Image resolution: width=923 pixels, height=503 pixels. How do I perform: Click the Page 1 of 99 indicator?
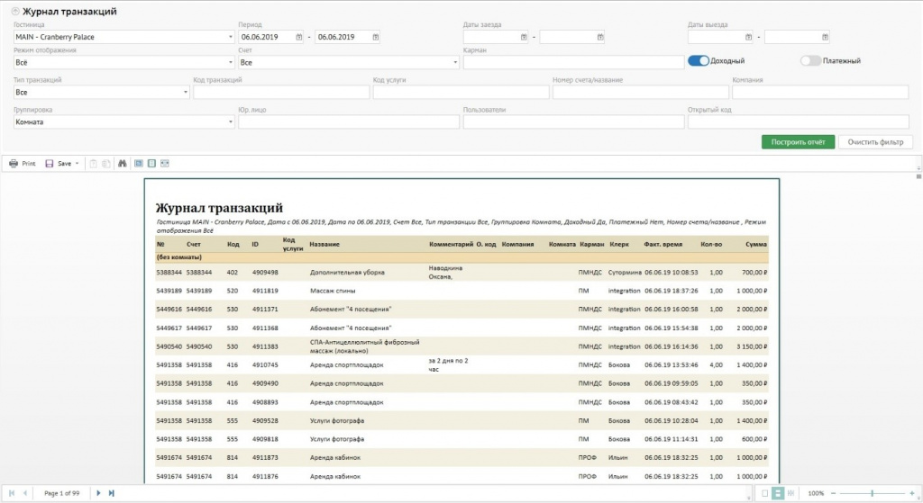[x=62, y=493]
